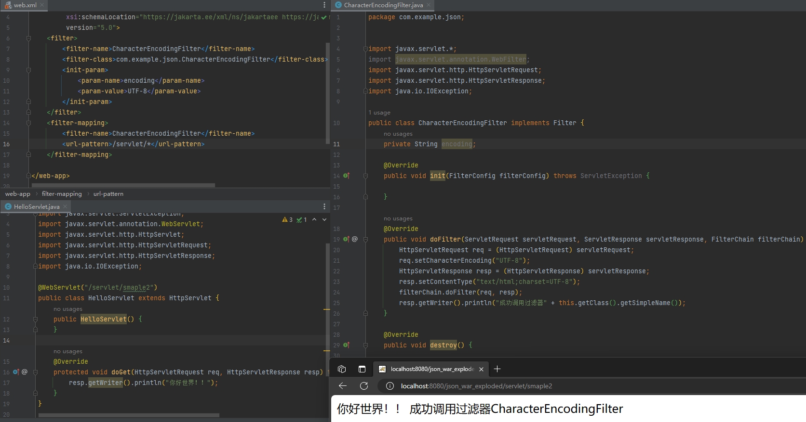
Task: Click 'no usages' hint above HelloServlet constructor
Action: pyautogui.click(x=68, y=309)
